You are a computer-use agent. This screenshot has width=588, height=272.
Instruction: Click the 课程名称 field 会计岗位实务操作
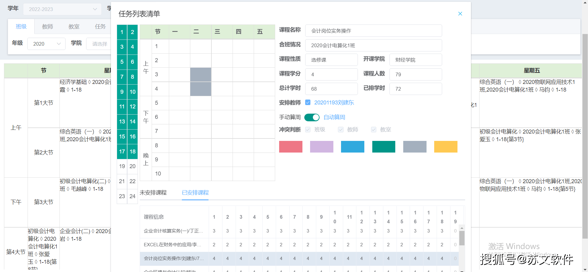[x=374, y=31]
